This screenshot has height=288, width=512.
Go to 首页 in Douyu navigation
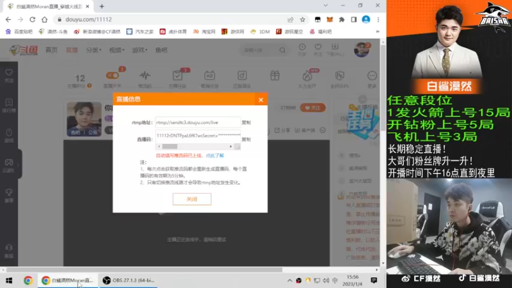pyautogui.click(x=52, y=50)
